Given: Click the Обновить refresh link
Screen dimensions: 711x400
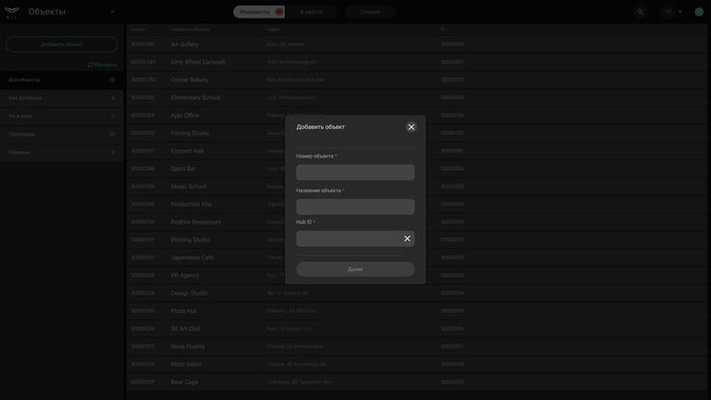Looking at the screenshot, I should (102, 65).
